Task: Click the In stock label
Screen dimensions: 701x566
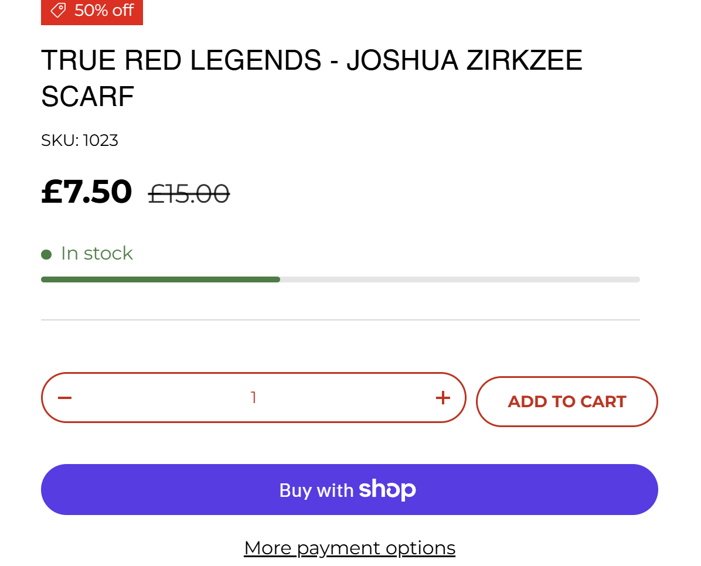Action: (x=97, y=253)
